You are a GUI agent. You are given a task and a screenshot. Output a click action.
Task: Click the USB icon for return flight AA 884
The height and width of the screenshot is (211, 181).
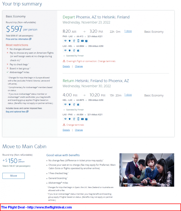73,119
